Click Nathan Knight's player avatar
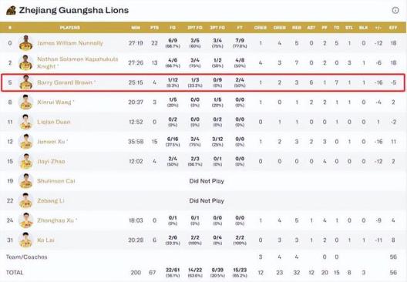407x282 pixels. 25,62
